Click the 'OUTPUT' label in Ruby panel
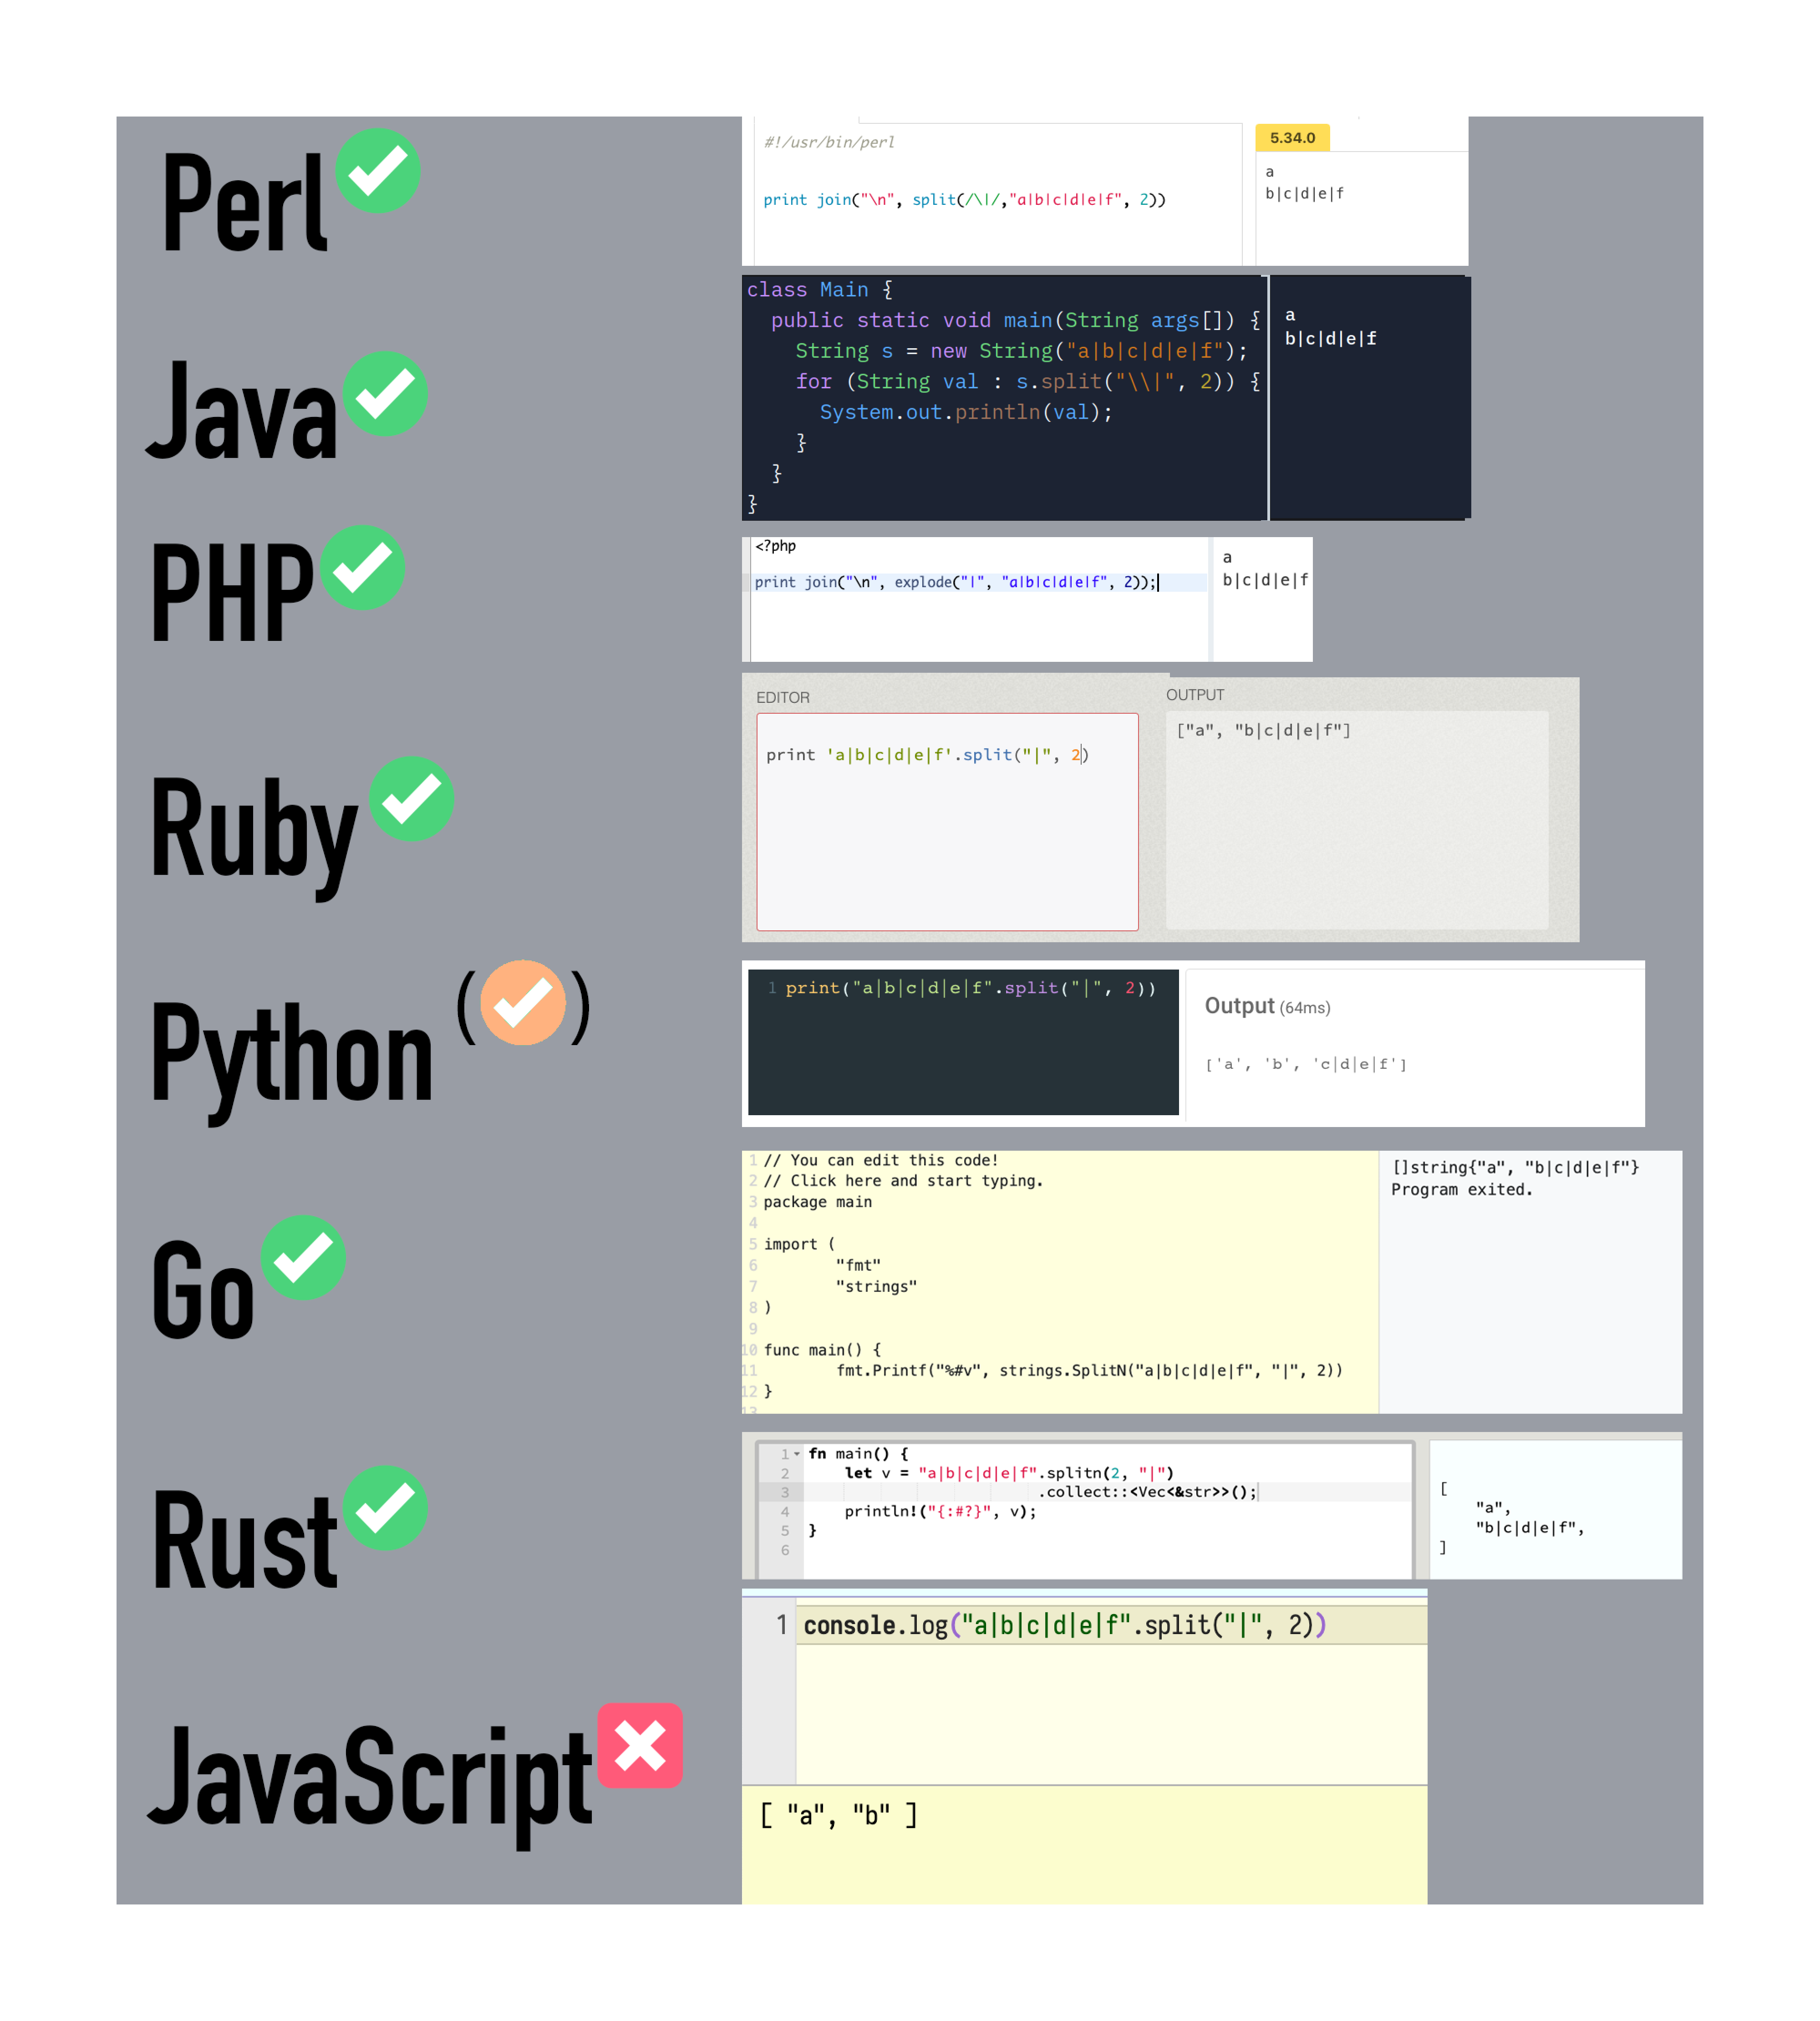1820x2021 pixels. tap(1195, 694)
